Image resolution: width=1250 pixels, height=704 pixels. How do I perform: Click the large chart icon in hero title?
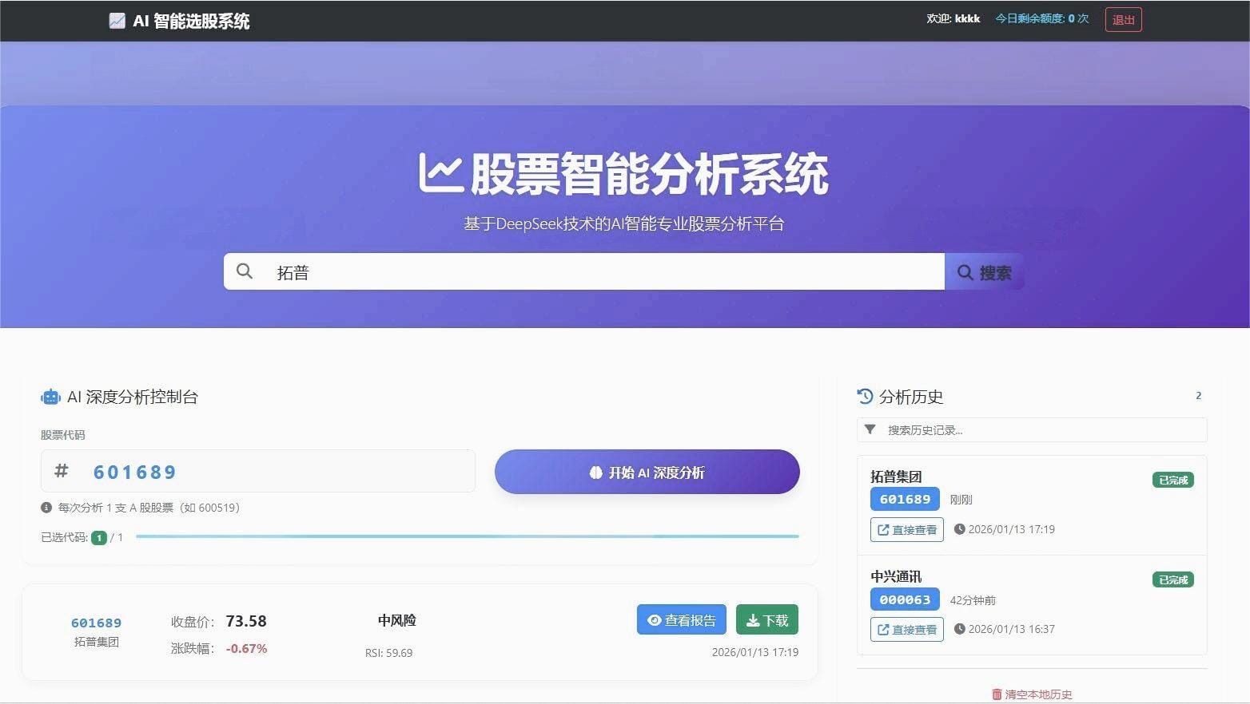[440, 173]
